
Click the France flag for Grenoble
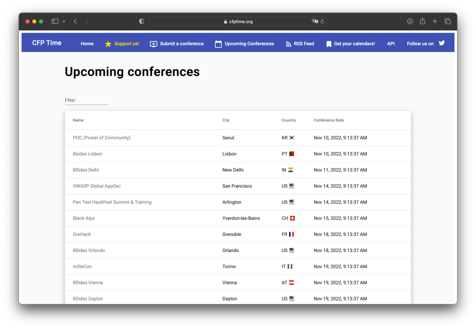(291, 234)
